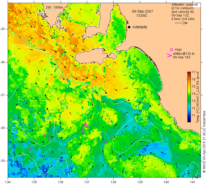Click the cyan depth contour legend line
Viewport: 206px width, 185px height.
coord(51,10)
